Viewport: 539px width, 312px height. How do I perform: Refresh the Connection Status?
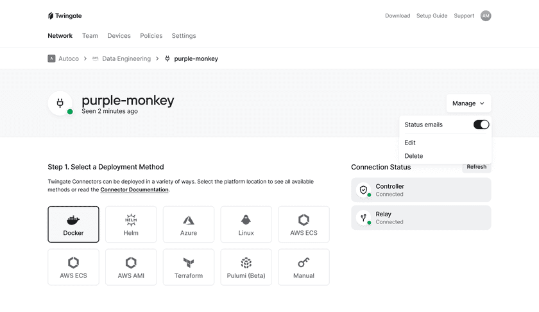pyautogui.click(x=476, y=167)
